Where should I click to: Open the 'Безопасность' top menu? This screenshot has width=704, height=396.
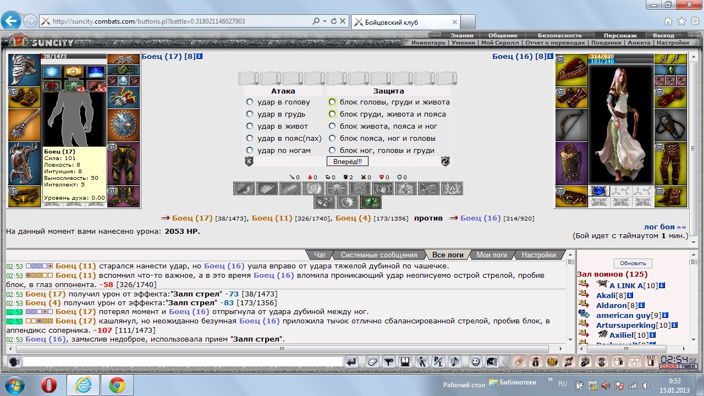pyautogui.click(x=559, y=35)
